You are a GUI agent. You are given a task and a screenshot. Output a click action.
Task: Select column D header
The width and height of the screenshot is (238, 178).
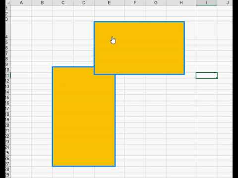(84, 2)
